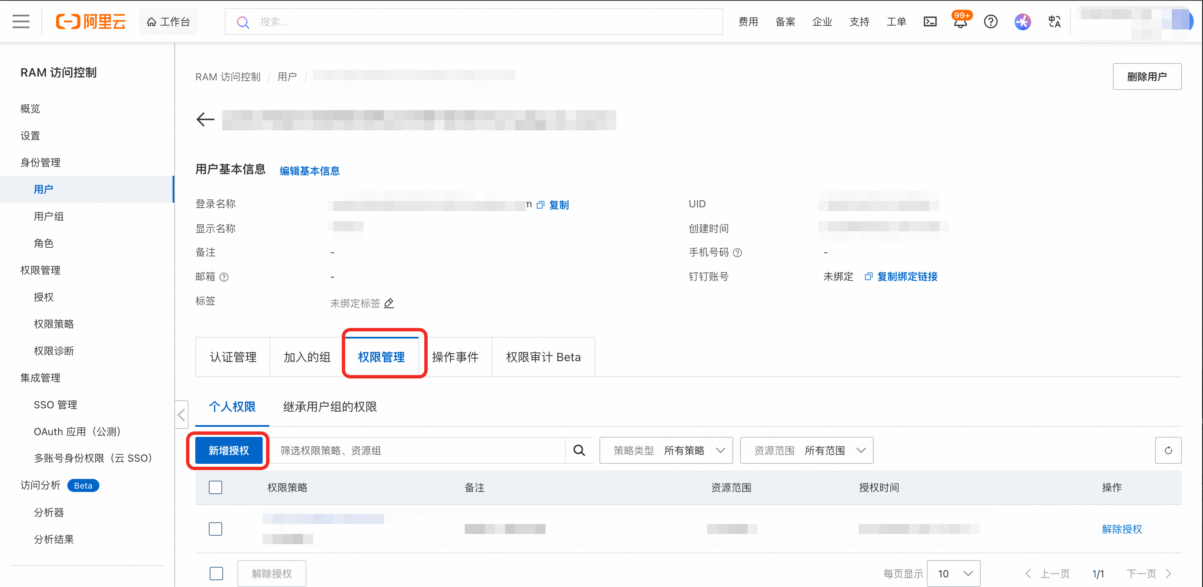Image resolution: width=1203 pixels, height=587 pixels.
Task: Switch to the 认证管理 tab
Action: click(x=233, y=357)
